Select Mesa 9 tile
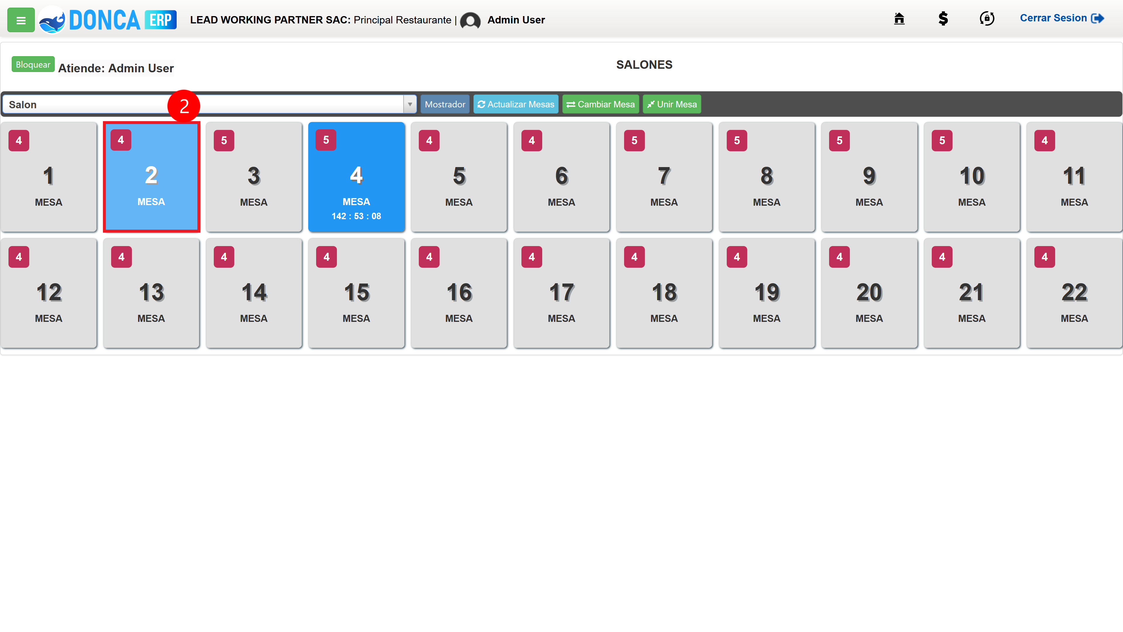Viewport: 1123px width, 632px height. coord(869,177)
